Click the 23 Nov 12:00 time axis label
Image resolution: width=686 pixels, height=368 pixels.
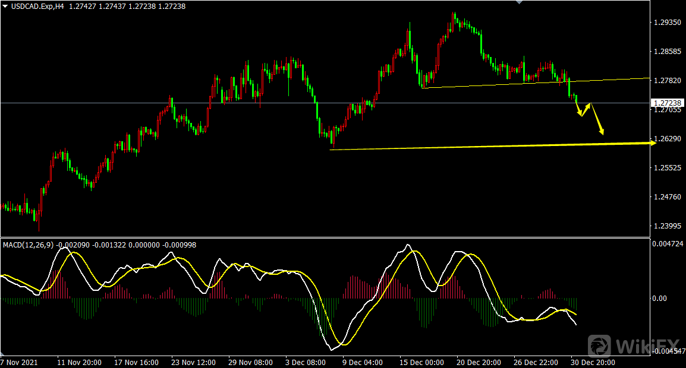point(193,362)
